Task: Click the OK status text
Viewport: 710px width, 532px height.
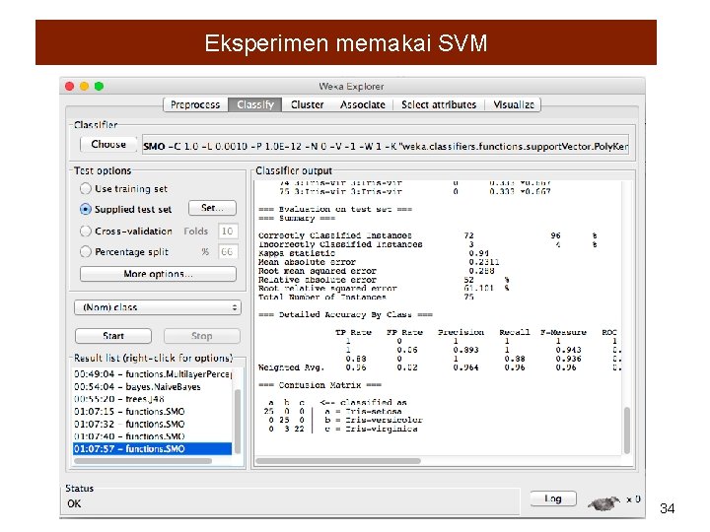Action: coord(74,504)
